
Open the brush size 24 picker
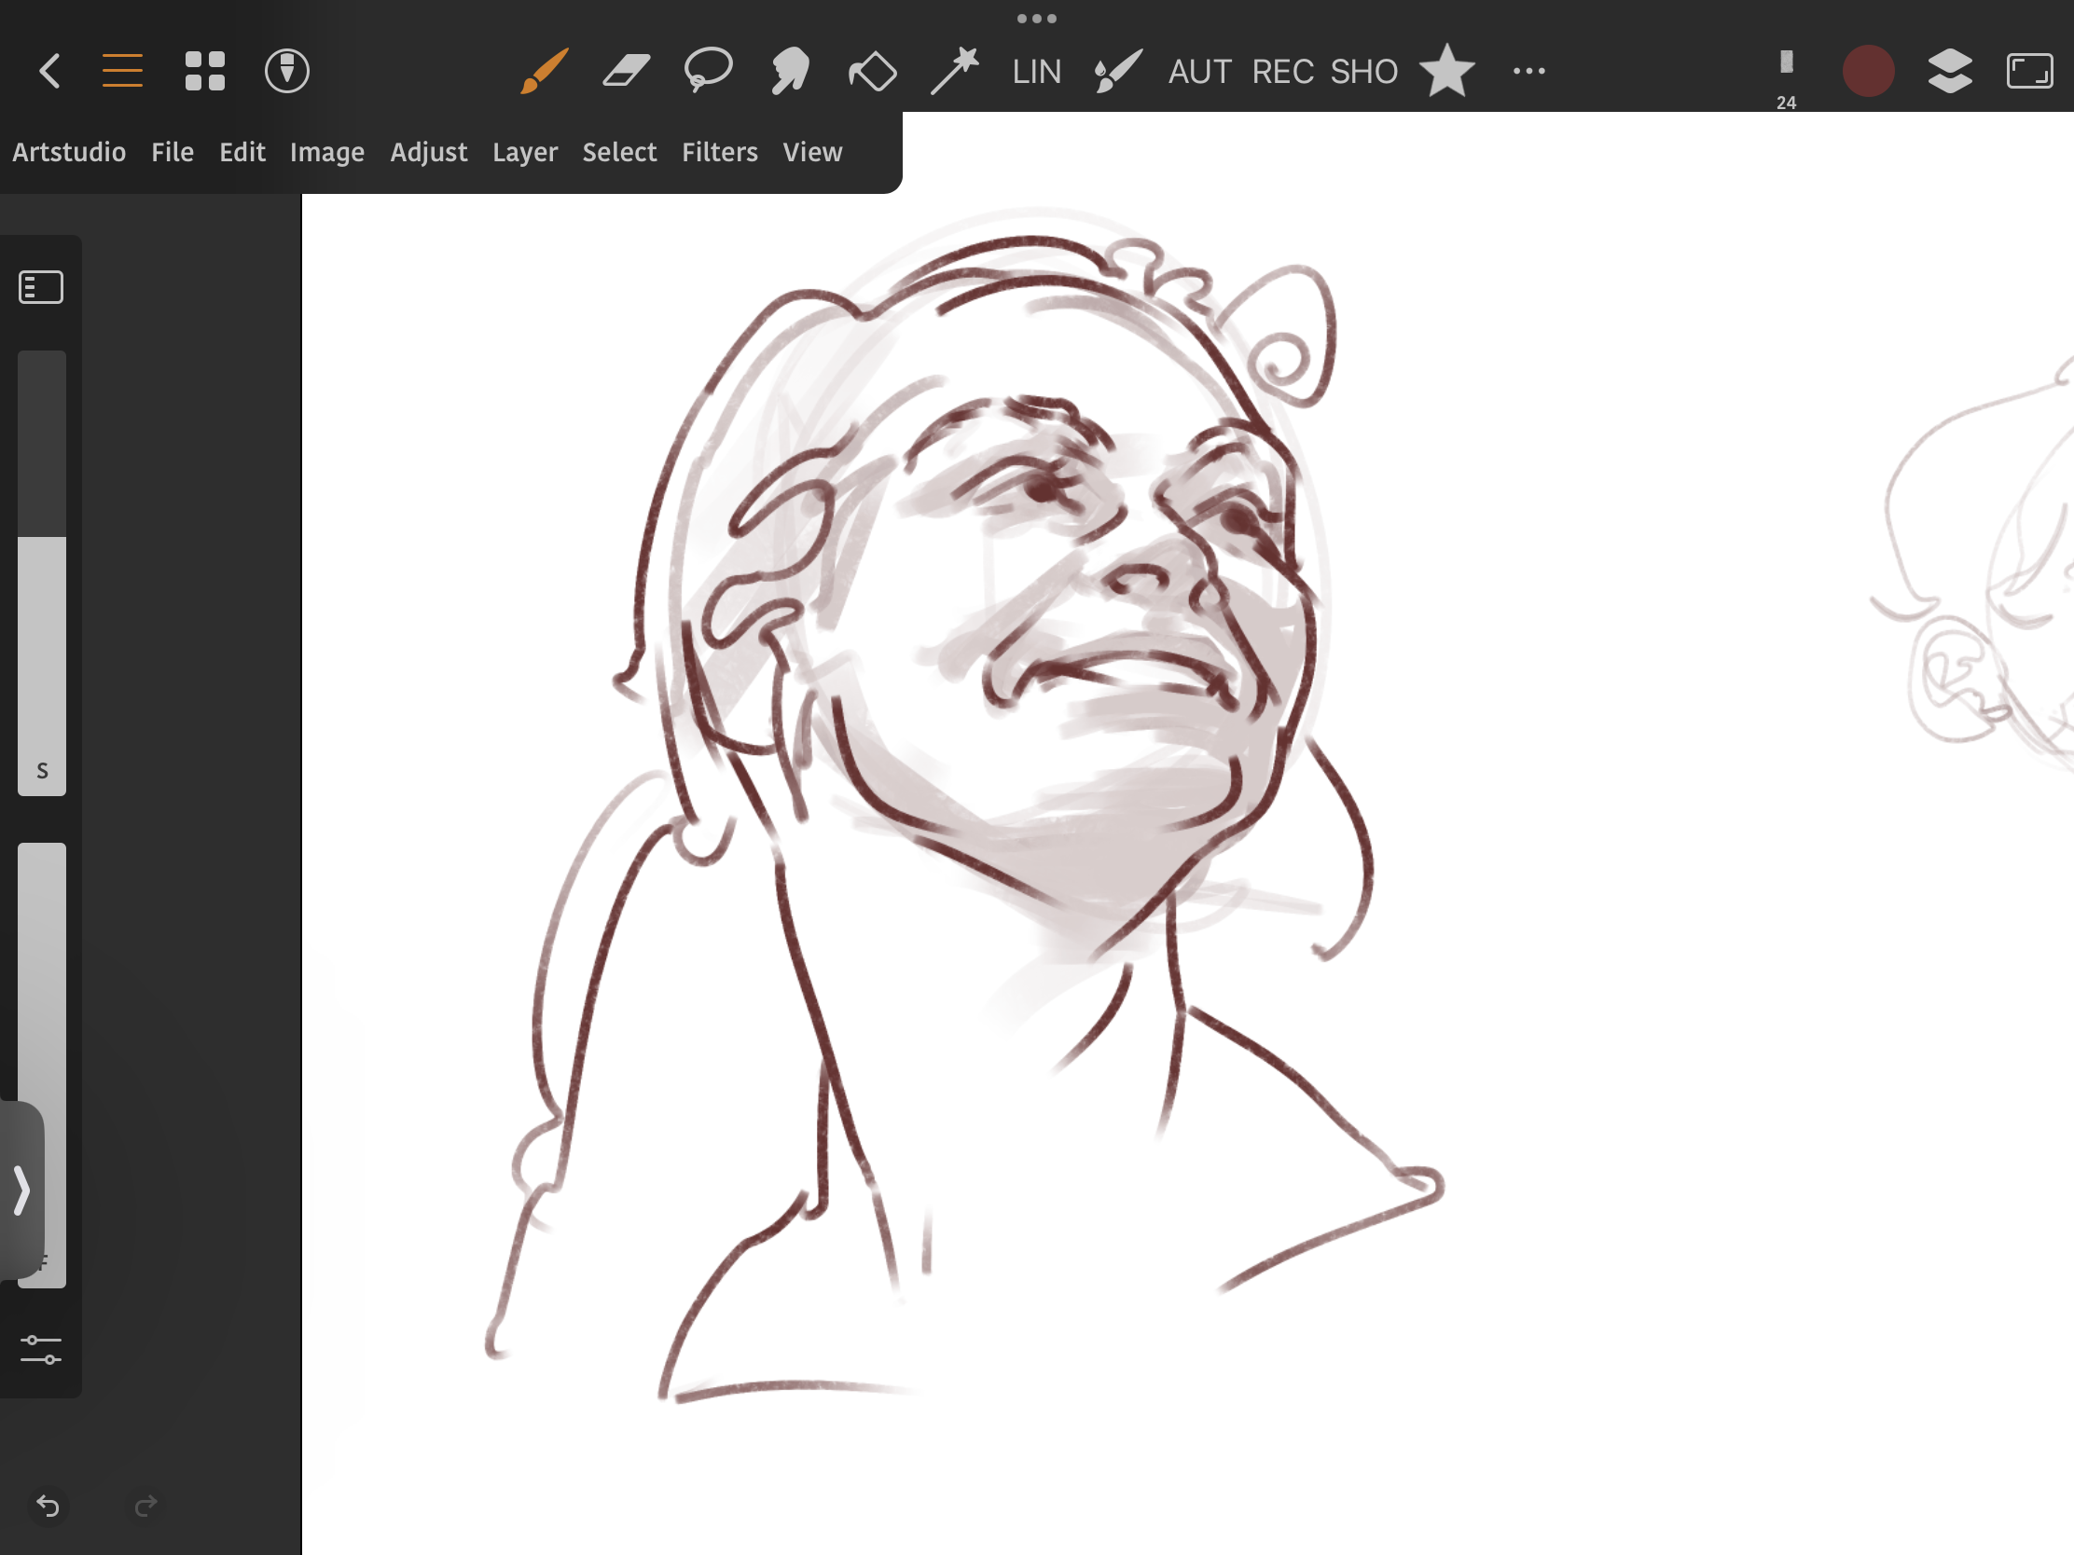pyautogui.click(x=1786, y=76)
